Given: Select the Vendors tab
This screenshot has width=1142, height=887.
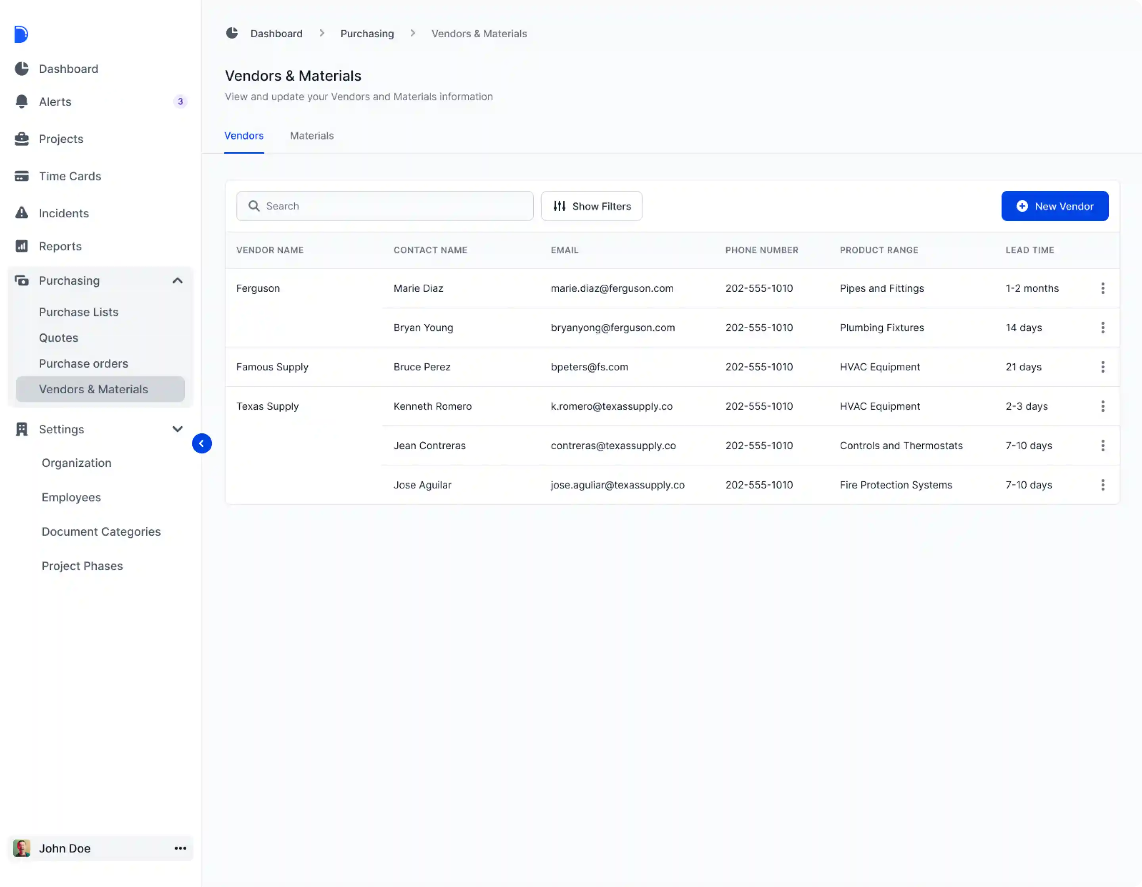Looking at the screenshot, I should point(244,136).
